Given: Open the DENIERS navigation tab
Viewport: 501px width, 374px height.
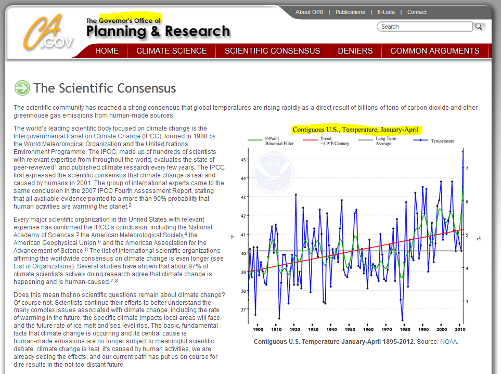Looking at the screenshot, I should tap(355, 51).
